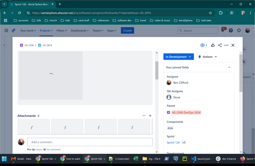255x166 pixels.
Task: Open the browser extensions puzzle icon
Action: [x=221, y=13]
